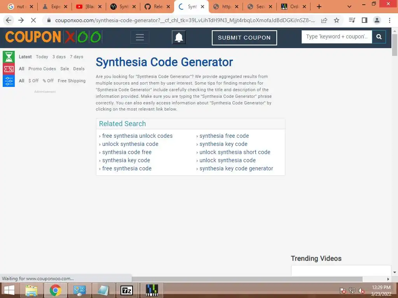The height and width of the screenshot is (298, 398).
Task: Click the Chrome taskbar icon
Action: click(x=55, y=290)
